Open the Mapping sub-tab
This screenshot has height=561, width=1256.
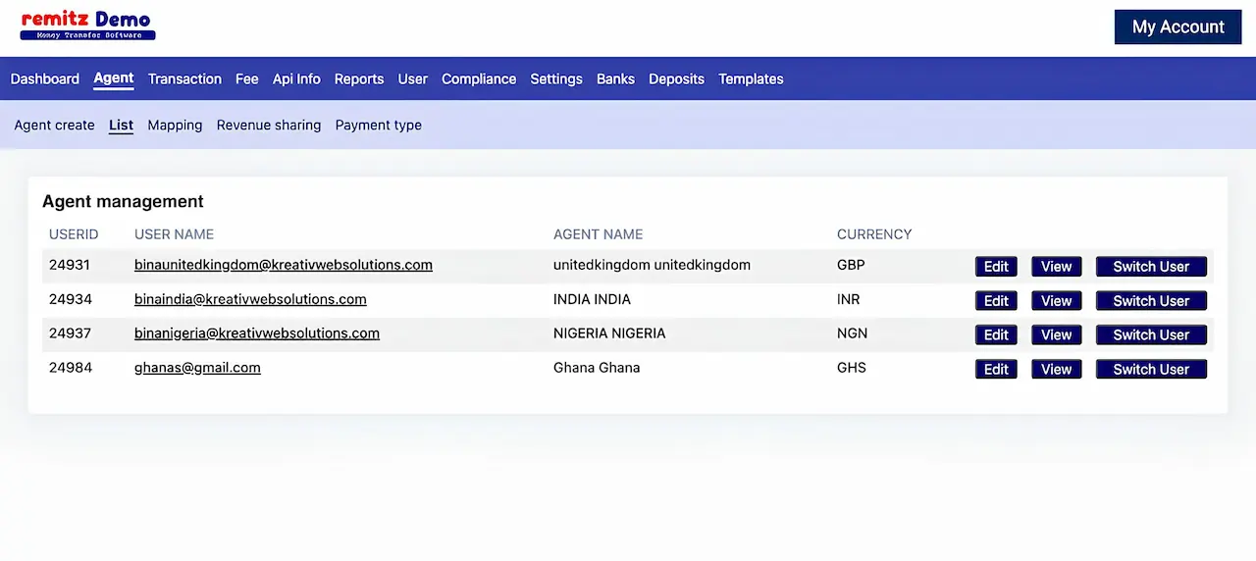(175, 126)
